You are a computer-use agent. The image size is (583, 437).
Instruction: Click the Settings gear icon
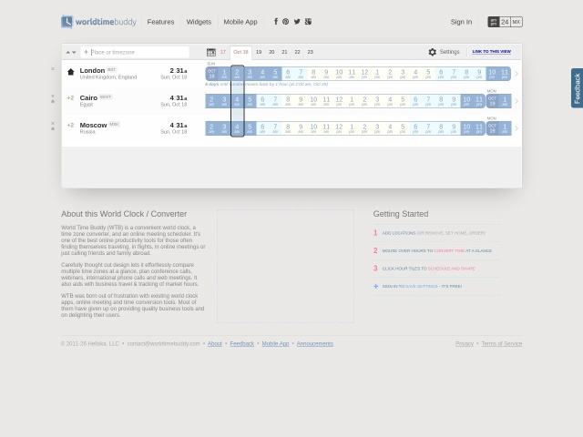tap(432, 52)
